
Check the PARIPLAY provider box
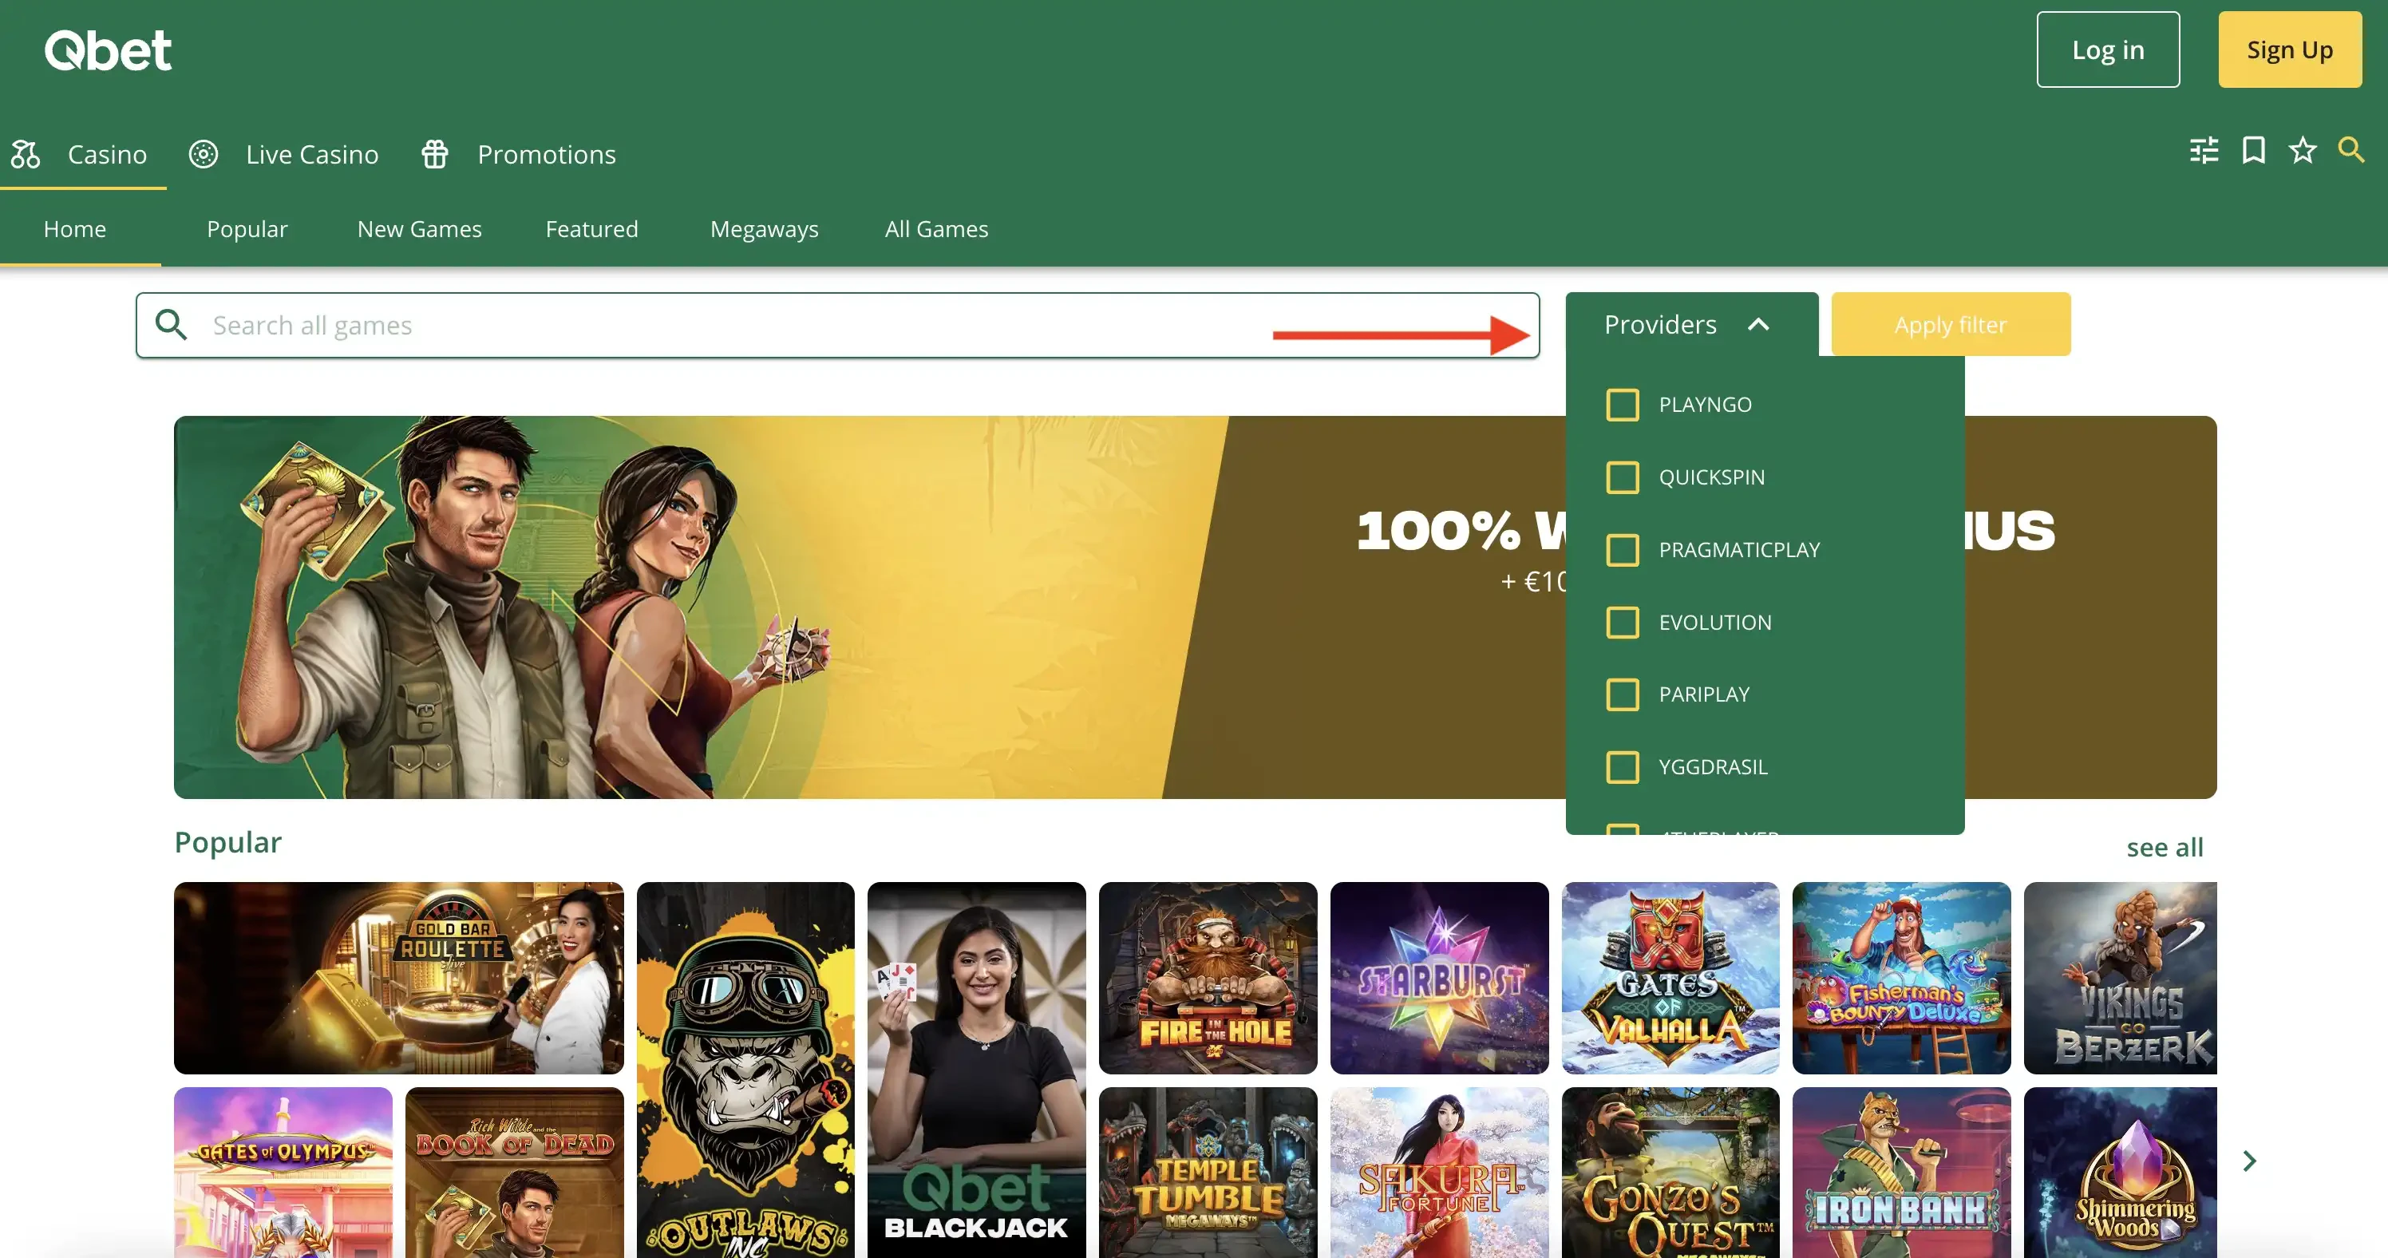point(1623,694)
